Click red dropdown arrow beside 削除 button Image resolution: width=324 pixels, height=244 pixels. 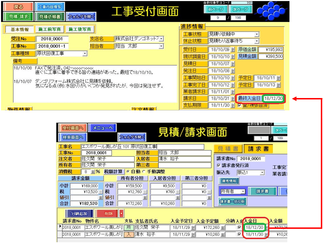tap(122, 213)
